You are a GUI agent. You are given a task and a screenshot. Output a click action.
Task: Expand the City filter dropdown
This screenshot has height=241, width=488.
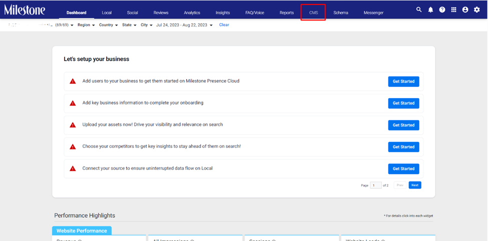[147, 25]
